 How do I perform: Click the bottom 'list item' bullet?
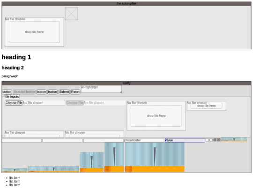tap(15, 185)
